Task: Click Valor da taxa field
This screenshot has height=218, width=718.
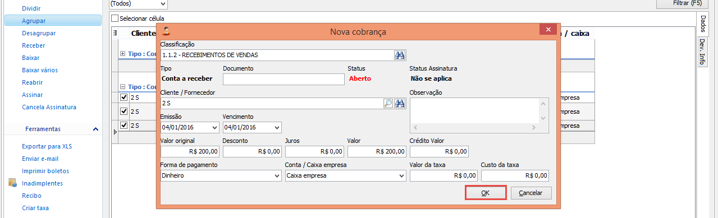Action: pos(443,175)
